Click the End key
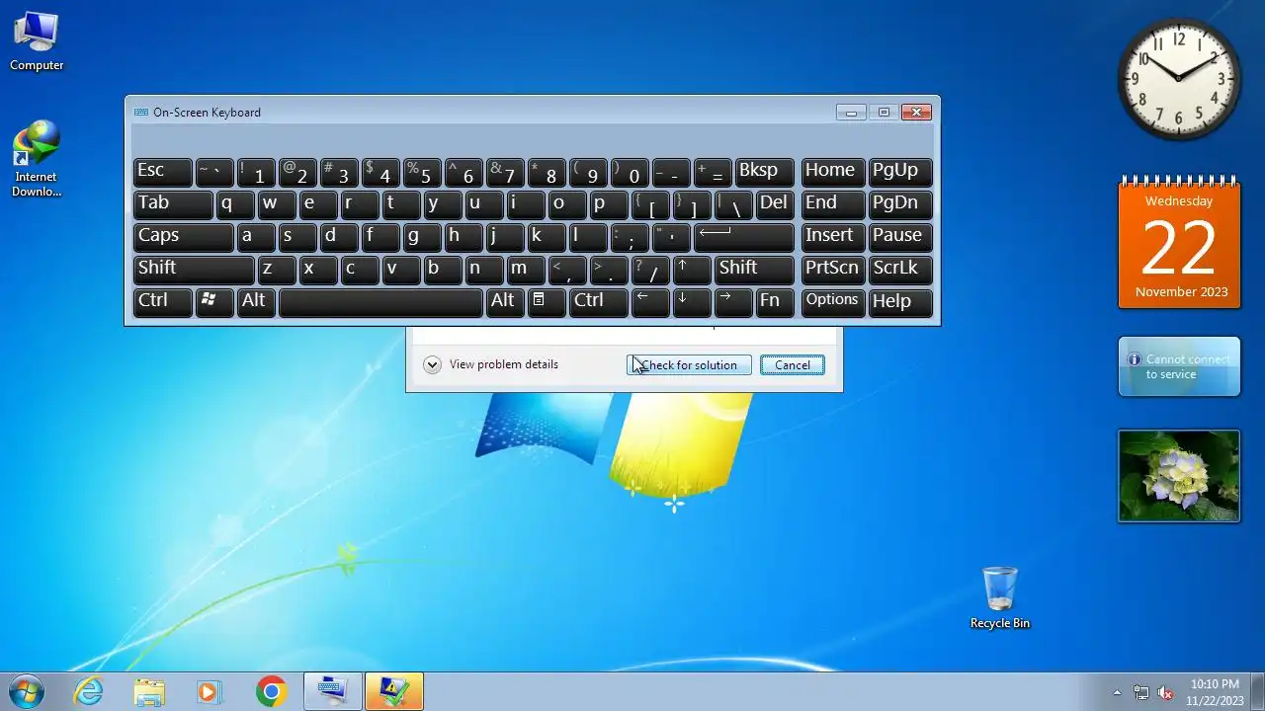Screen dimensions: 1265x711 [x=832, y=204]
